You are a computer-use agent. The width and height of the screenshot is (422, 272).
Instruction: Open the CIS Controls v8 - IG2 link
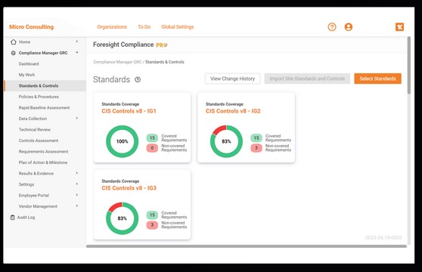[x=233, y=111]
